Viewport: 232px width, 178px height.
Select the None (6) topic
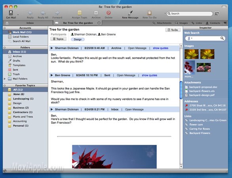point(25,94)
